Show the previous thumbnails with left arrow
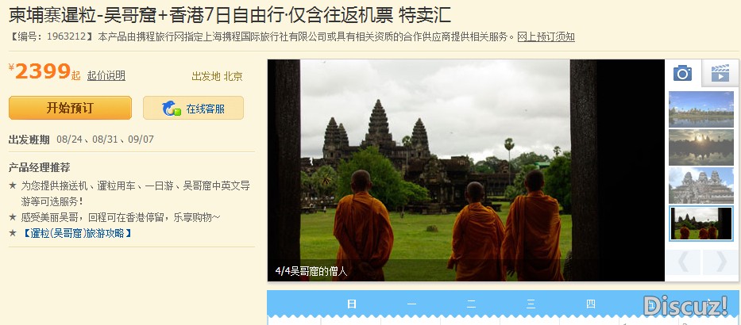This screenshot has width=741, height=325. 683,262
